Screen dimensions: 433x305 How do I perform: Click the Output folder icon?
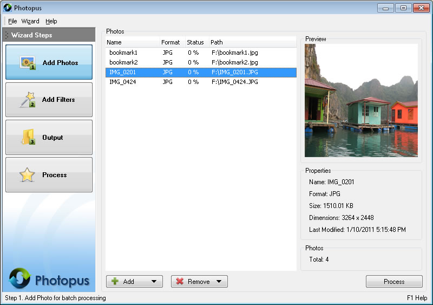[28, 137]
